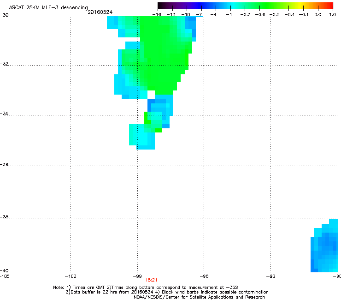Click the blue data patch near -90 longitude
The height and width of the screenshot is (300, 341).
(x=324, y=246)
